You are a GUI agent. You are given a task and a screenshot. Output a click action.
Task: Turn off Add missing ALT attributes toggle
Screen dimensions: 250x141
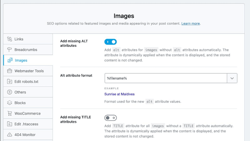(x=111, y=42)
